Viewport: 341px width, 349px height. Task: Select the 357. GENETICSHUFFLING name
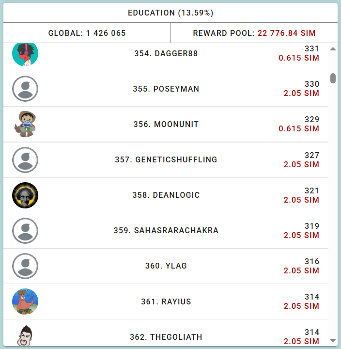tap(166, 159)
